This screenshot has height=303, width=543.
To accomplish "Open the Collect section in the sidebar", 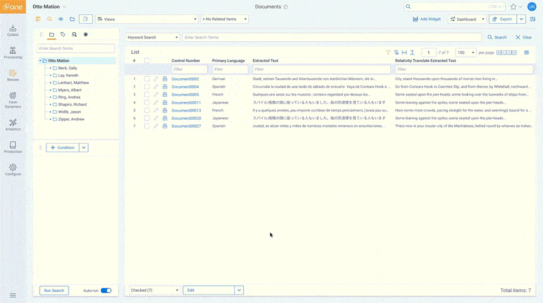I will (x=12, y=31).
